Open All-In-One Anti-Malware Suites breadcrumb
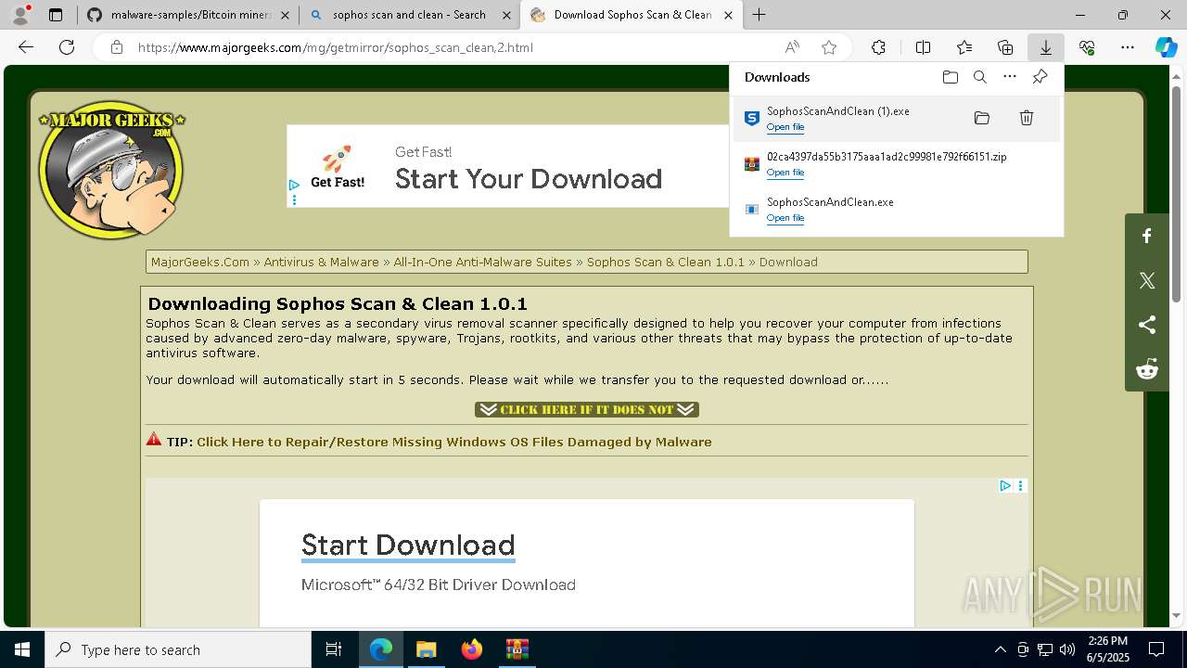This screenshot has width=1187, height=668. click(482, 262)
